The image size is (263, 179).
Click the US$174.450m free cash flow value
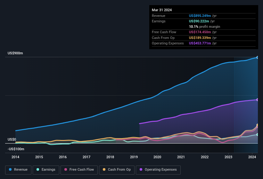[200, 32]
